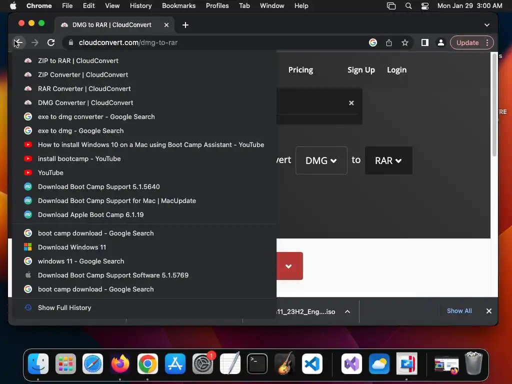Open exe to dmg converter Google Search entry
This screenshot has height=384, width=512.
click(x=144, y=117)
